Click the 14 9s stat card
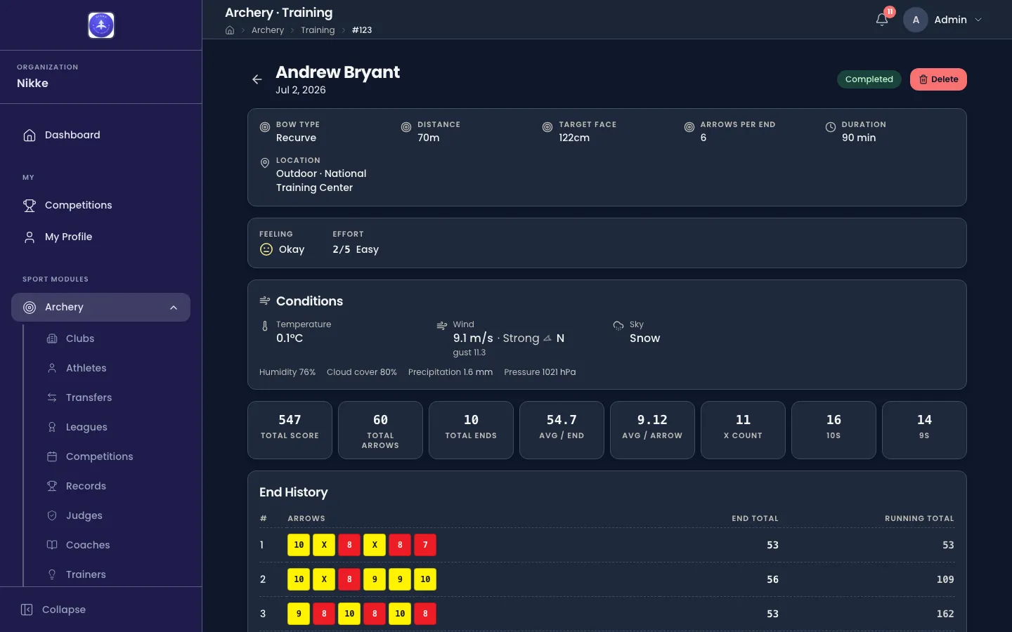 click(924, 430)
